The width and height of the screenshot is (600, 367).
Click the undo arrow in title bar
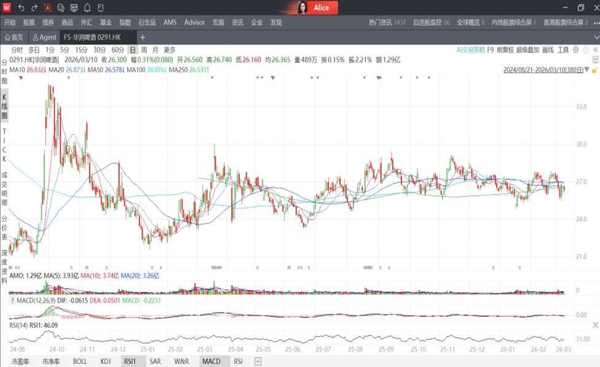click(21, 8)
